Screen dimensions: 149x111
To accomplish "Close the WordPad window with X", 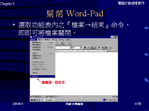I will tap(116, 37).
